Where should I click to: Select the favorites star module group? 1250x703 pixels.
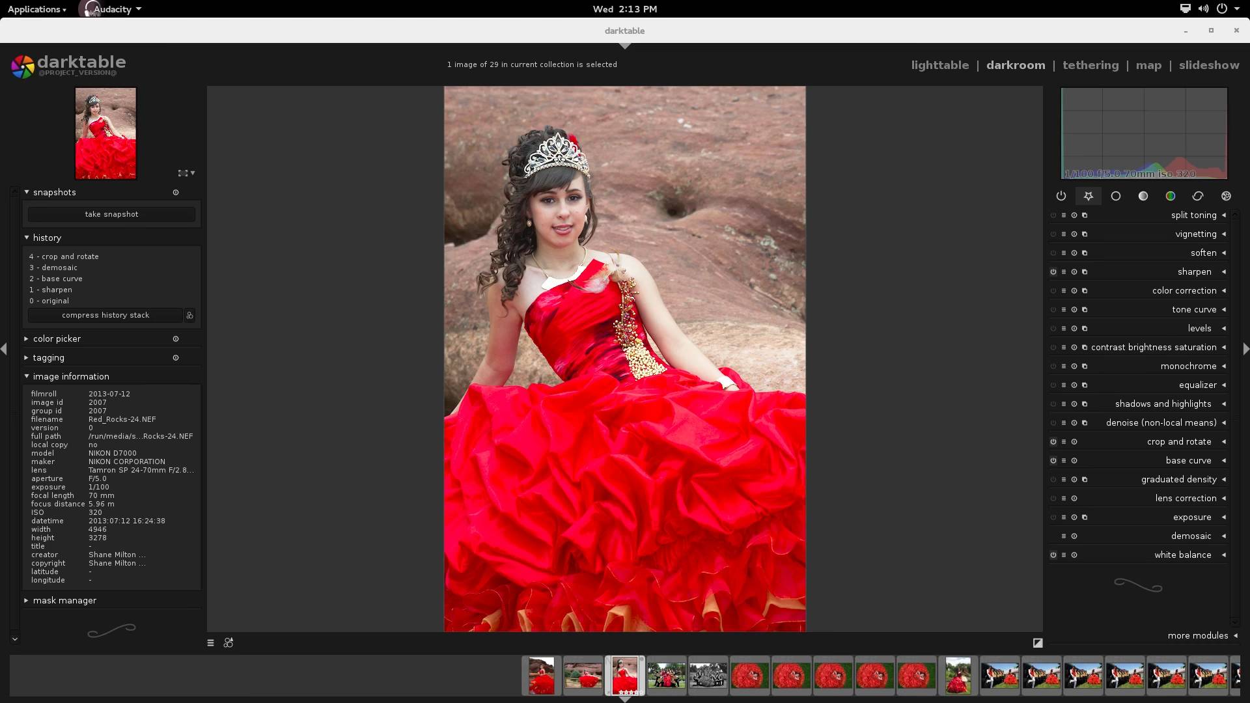pos(1089,196)
